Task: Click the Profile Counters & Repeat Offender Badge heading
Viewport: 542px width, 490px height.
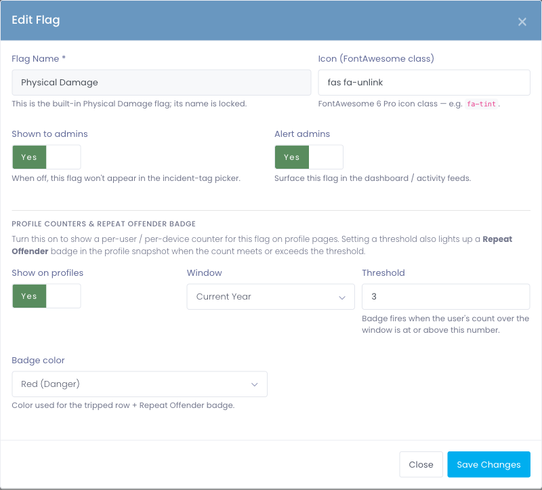Action: [104, 224]
